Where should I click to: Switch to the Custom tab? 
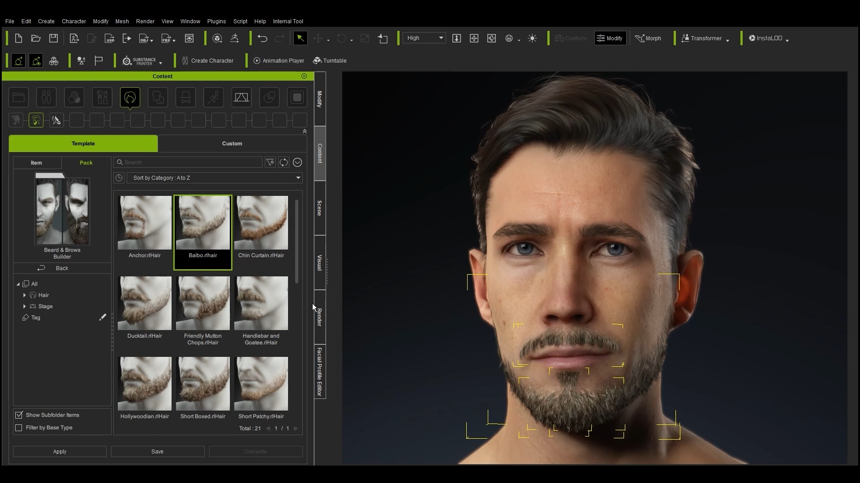pyautogui.click(x=232, y=144)
